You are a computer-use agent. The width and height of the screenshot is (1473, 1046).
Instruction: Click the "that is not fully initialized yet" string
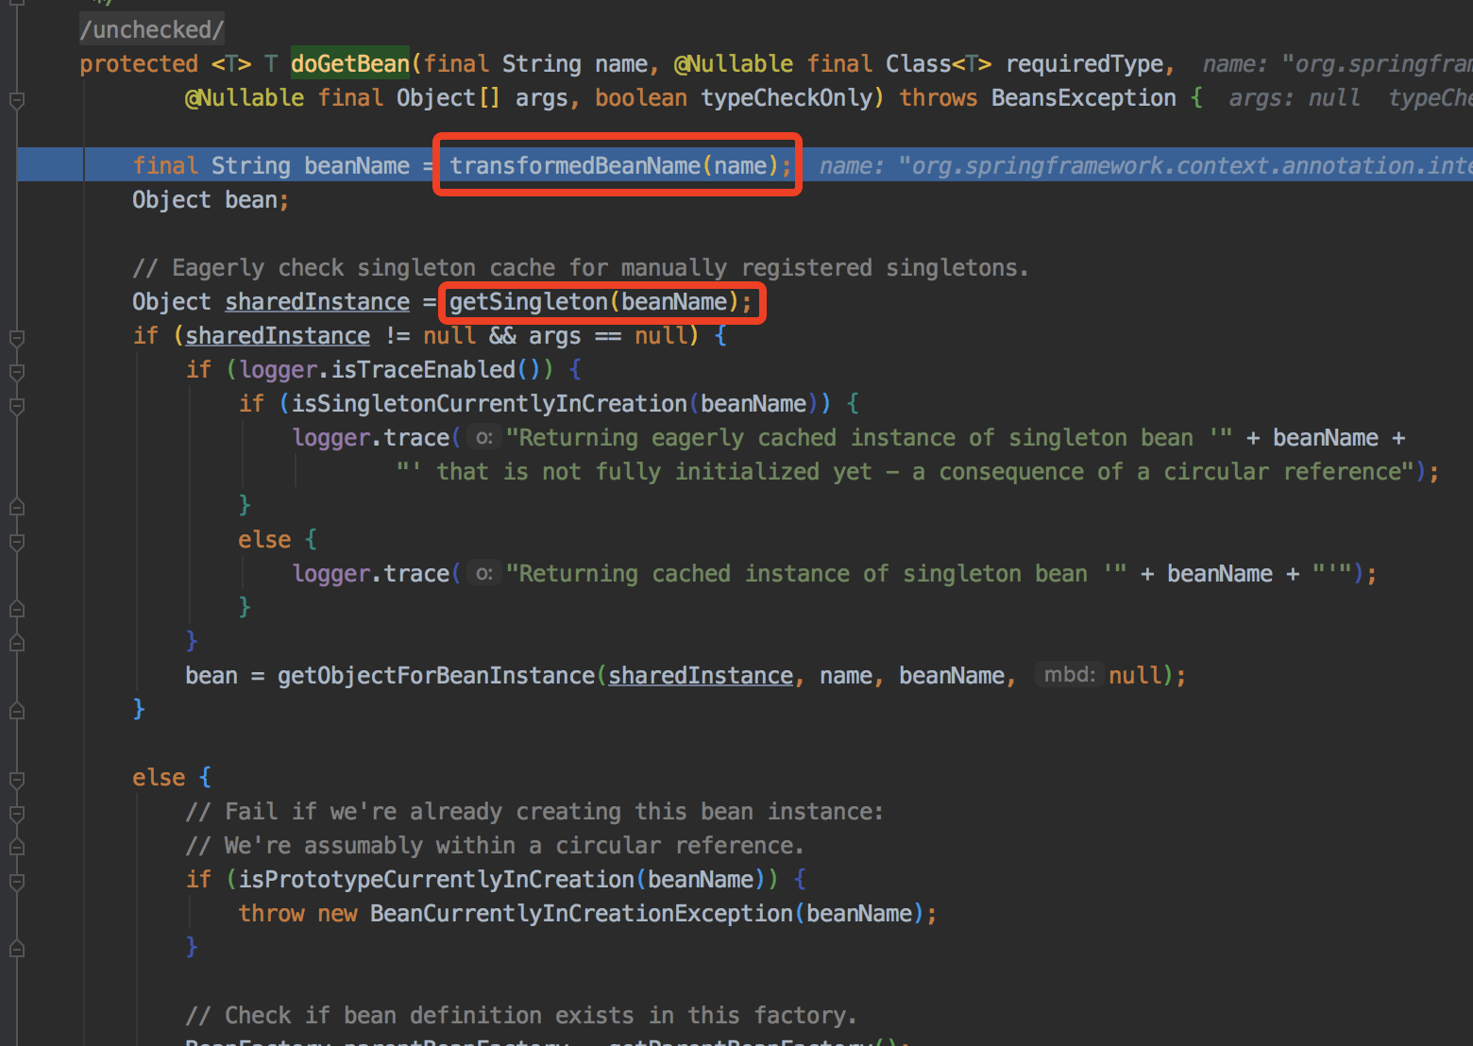coord(905,471)
